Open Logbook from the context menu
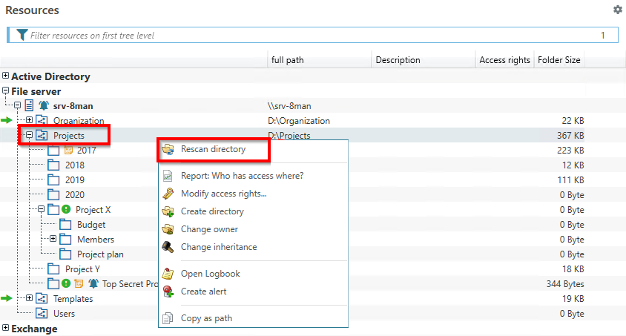Screen dimensions: 626x336 pyautogui.click(x=210, y=274)
